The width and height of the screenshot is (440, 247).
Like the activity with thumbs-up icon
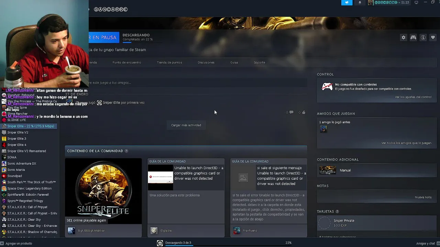(303, 112)
